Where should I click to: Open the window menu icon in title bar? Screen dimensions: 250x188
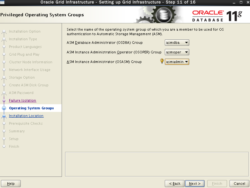pos(3,3)
